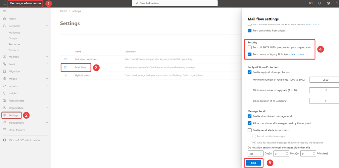Expand the Reports sidebar section
The width and height of the screenshot is (339, 168).
click(47, 86)
